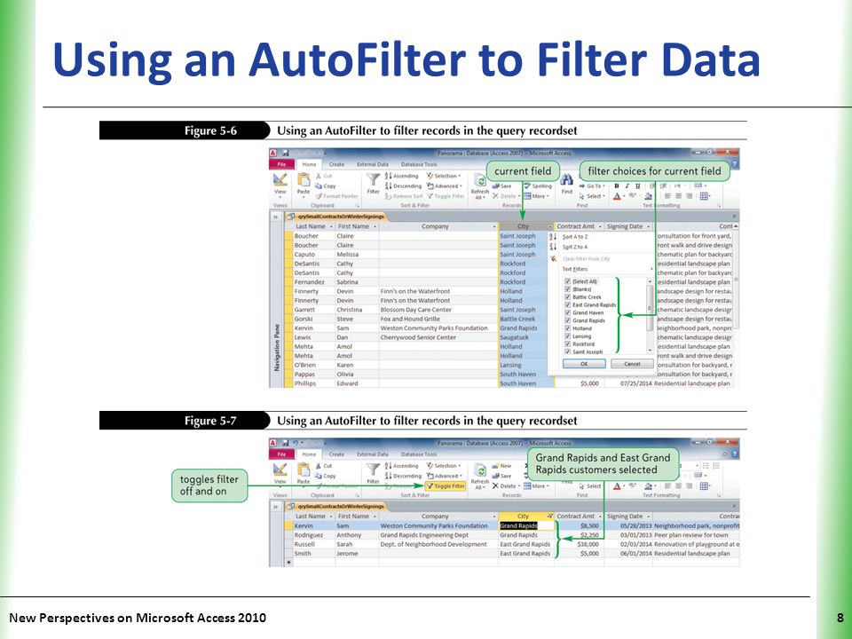Toggle the (Blanks) checkbox in filter list
The image size is (852, 639).
tap(567, 289)
